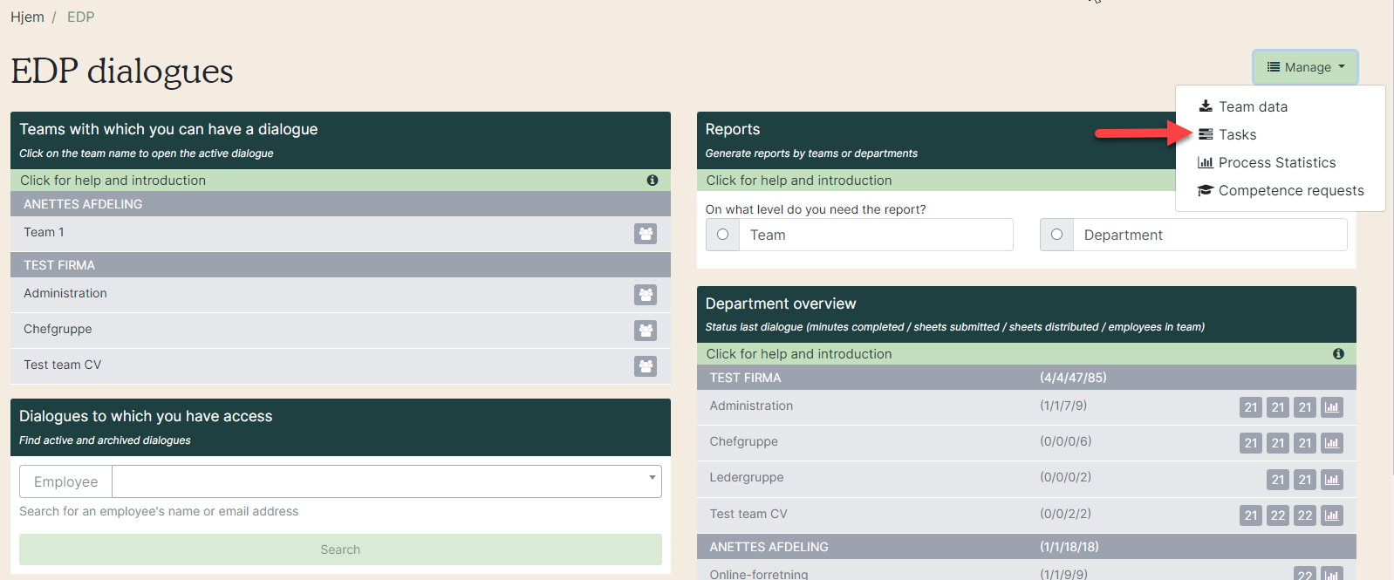Viewport: 1394px width, 580px height.
Task: Click the Employee label of search box
Action: (x=66, y=481)
